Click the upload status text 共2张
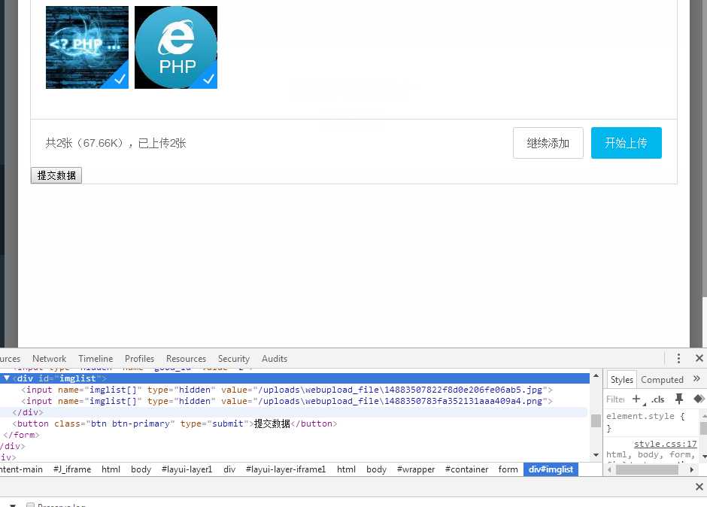The image size is (707, 507). 115,143
